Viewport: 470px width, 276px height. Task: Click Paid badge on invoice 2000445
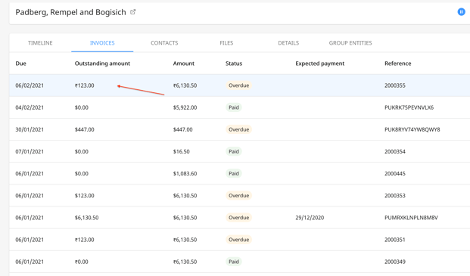234,174
